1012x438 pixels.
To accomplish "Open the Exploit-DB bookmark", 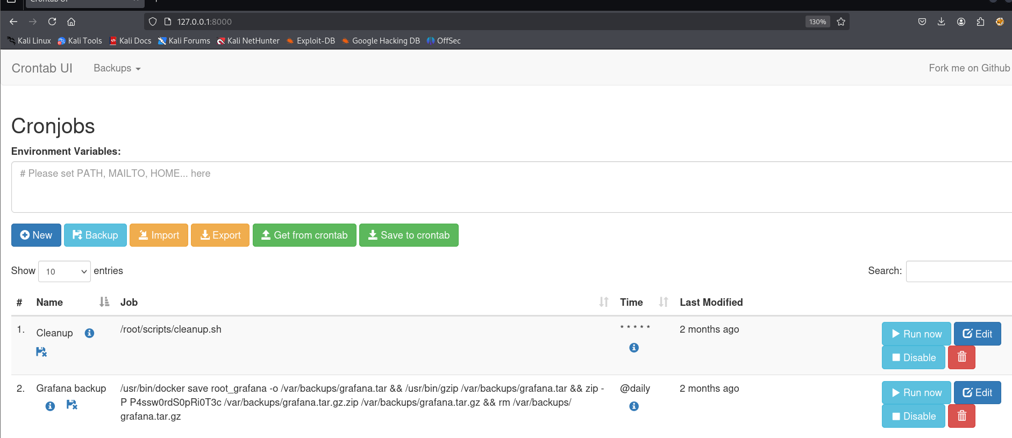I will 311,41.
